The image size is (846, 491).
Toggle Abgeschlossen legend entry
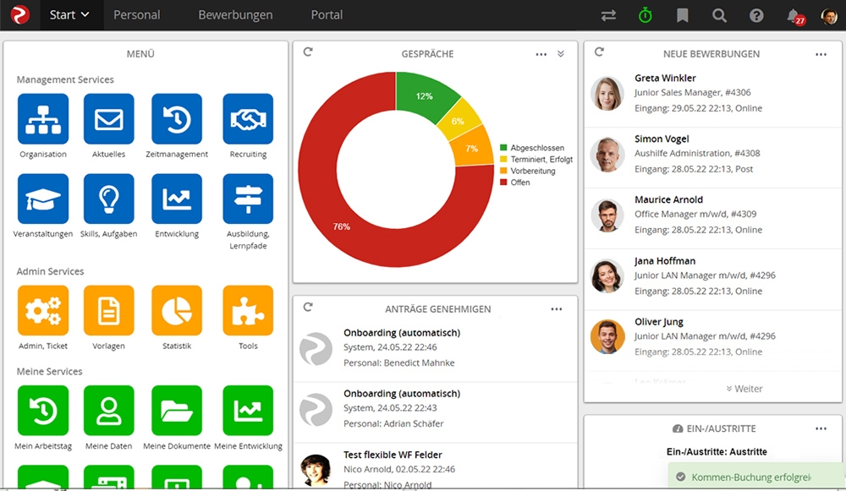pyautogui.click(x=532, y=148)
